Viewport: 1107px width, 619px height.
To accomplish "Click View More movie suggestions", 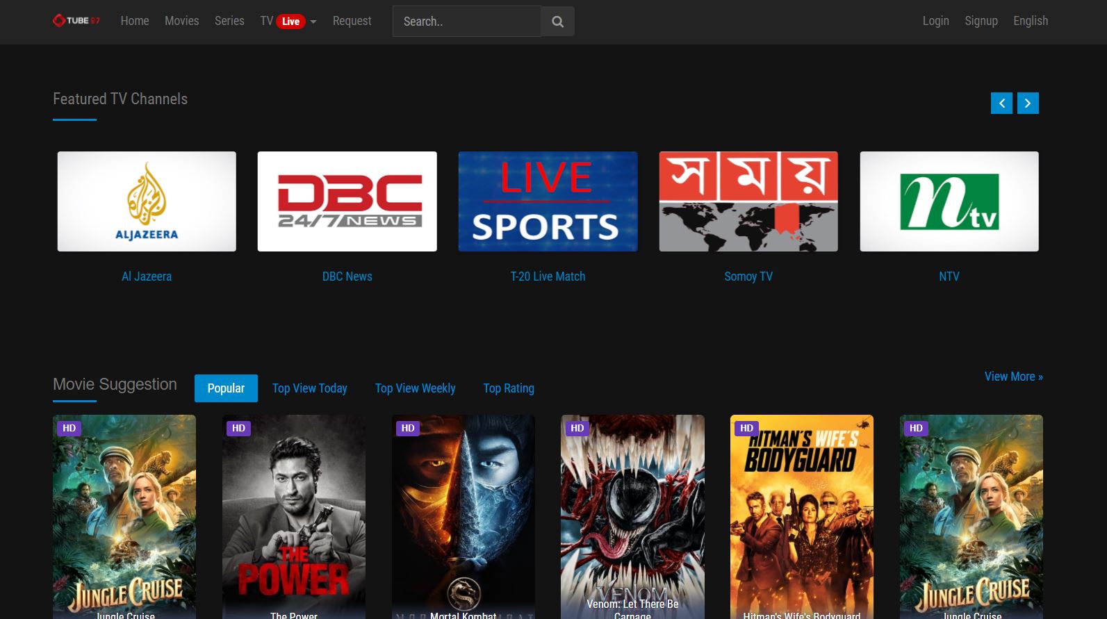I will pyautogui.click(x=1014, y=377).
